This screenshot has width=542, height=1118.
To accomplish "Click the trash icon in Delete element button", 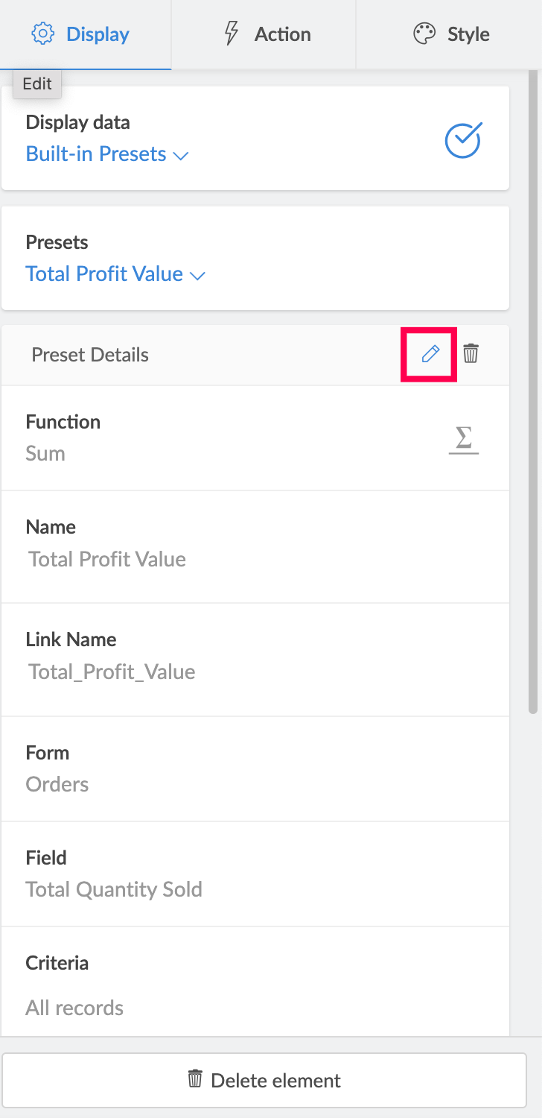I will click(x=195, y=1079).
